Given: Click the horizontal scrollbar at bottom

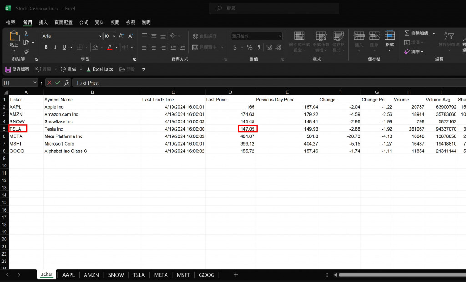Looking at the screenshot, I should pos(402,275).
